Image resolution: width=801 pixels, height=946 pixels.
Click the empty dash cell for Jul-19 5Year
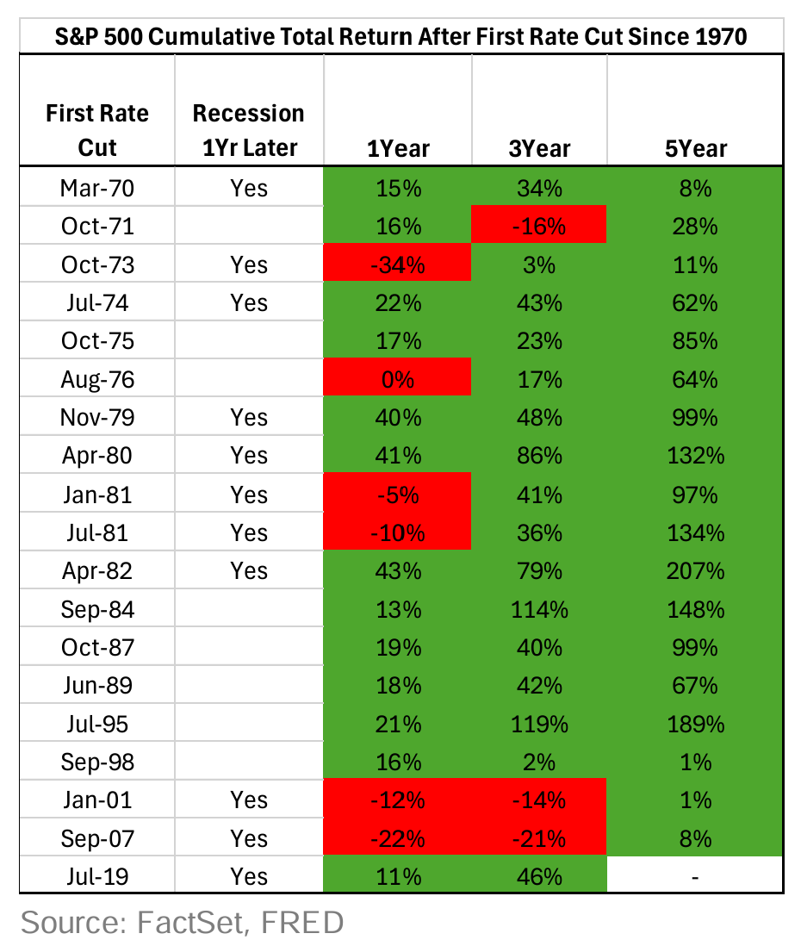[x=695, y=877]
